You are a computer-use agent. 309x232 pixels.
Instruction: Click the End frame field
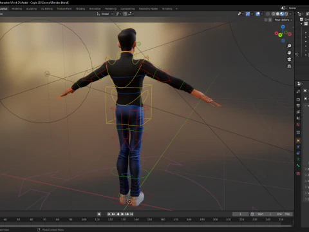pos(283,214)
